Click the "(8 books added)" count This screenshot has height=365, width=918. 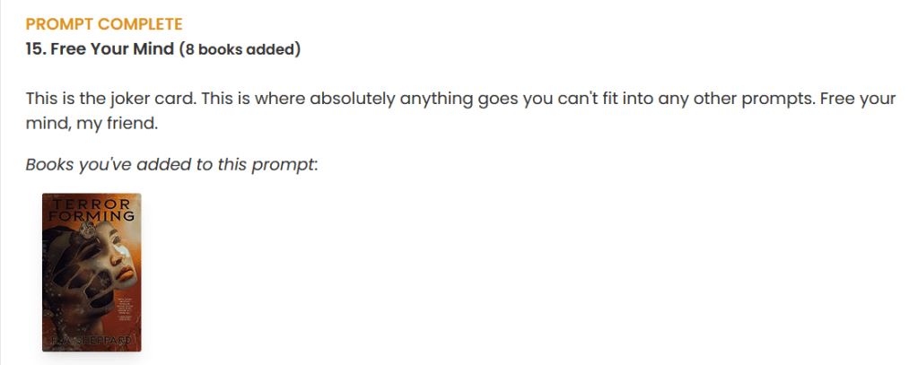tap(240, 49)
